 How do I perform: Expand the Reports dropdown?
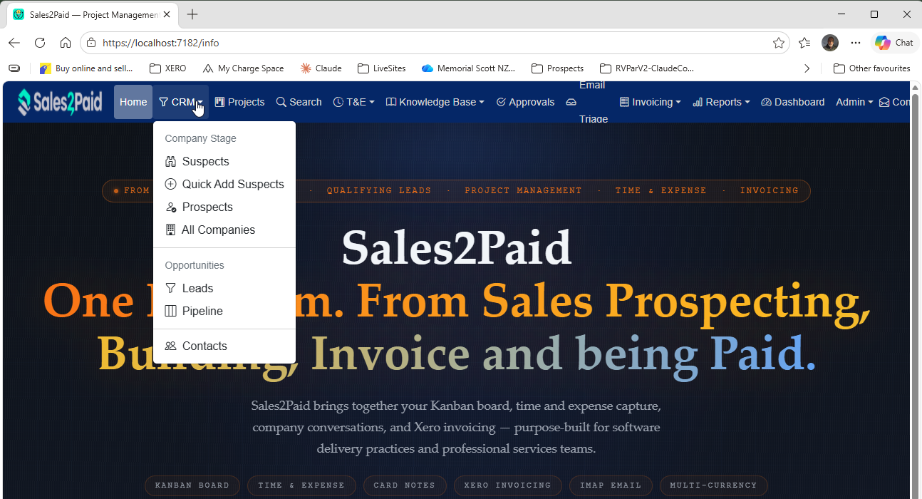tap(722, 102)
